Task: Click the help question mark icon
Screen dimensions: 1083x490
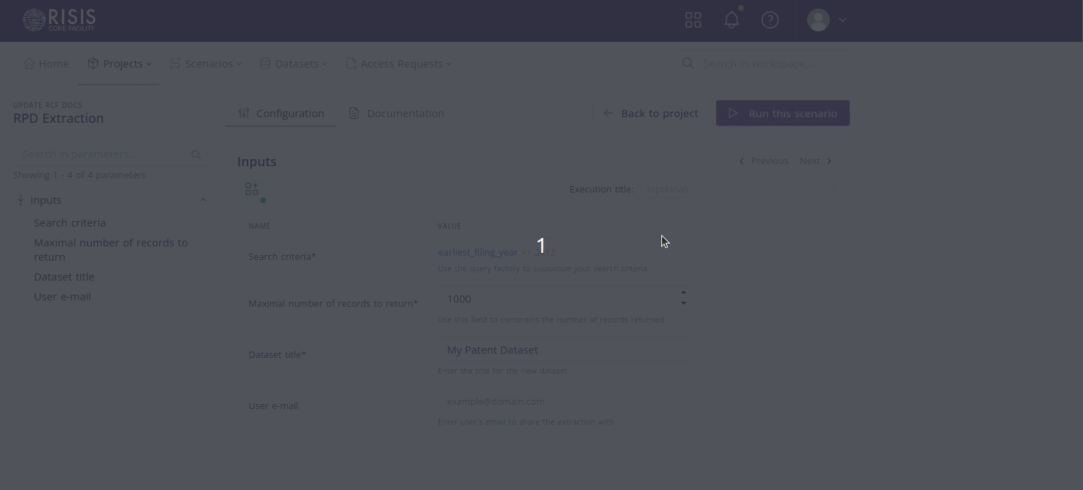Action: click(769, 20)
